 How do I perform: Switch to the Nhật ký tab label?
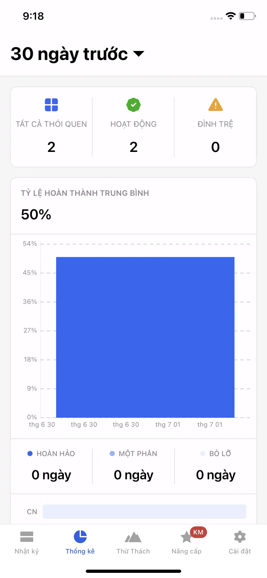pos(27,551)
